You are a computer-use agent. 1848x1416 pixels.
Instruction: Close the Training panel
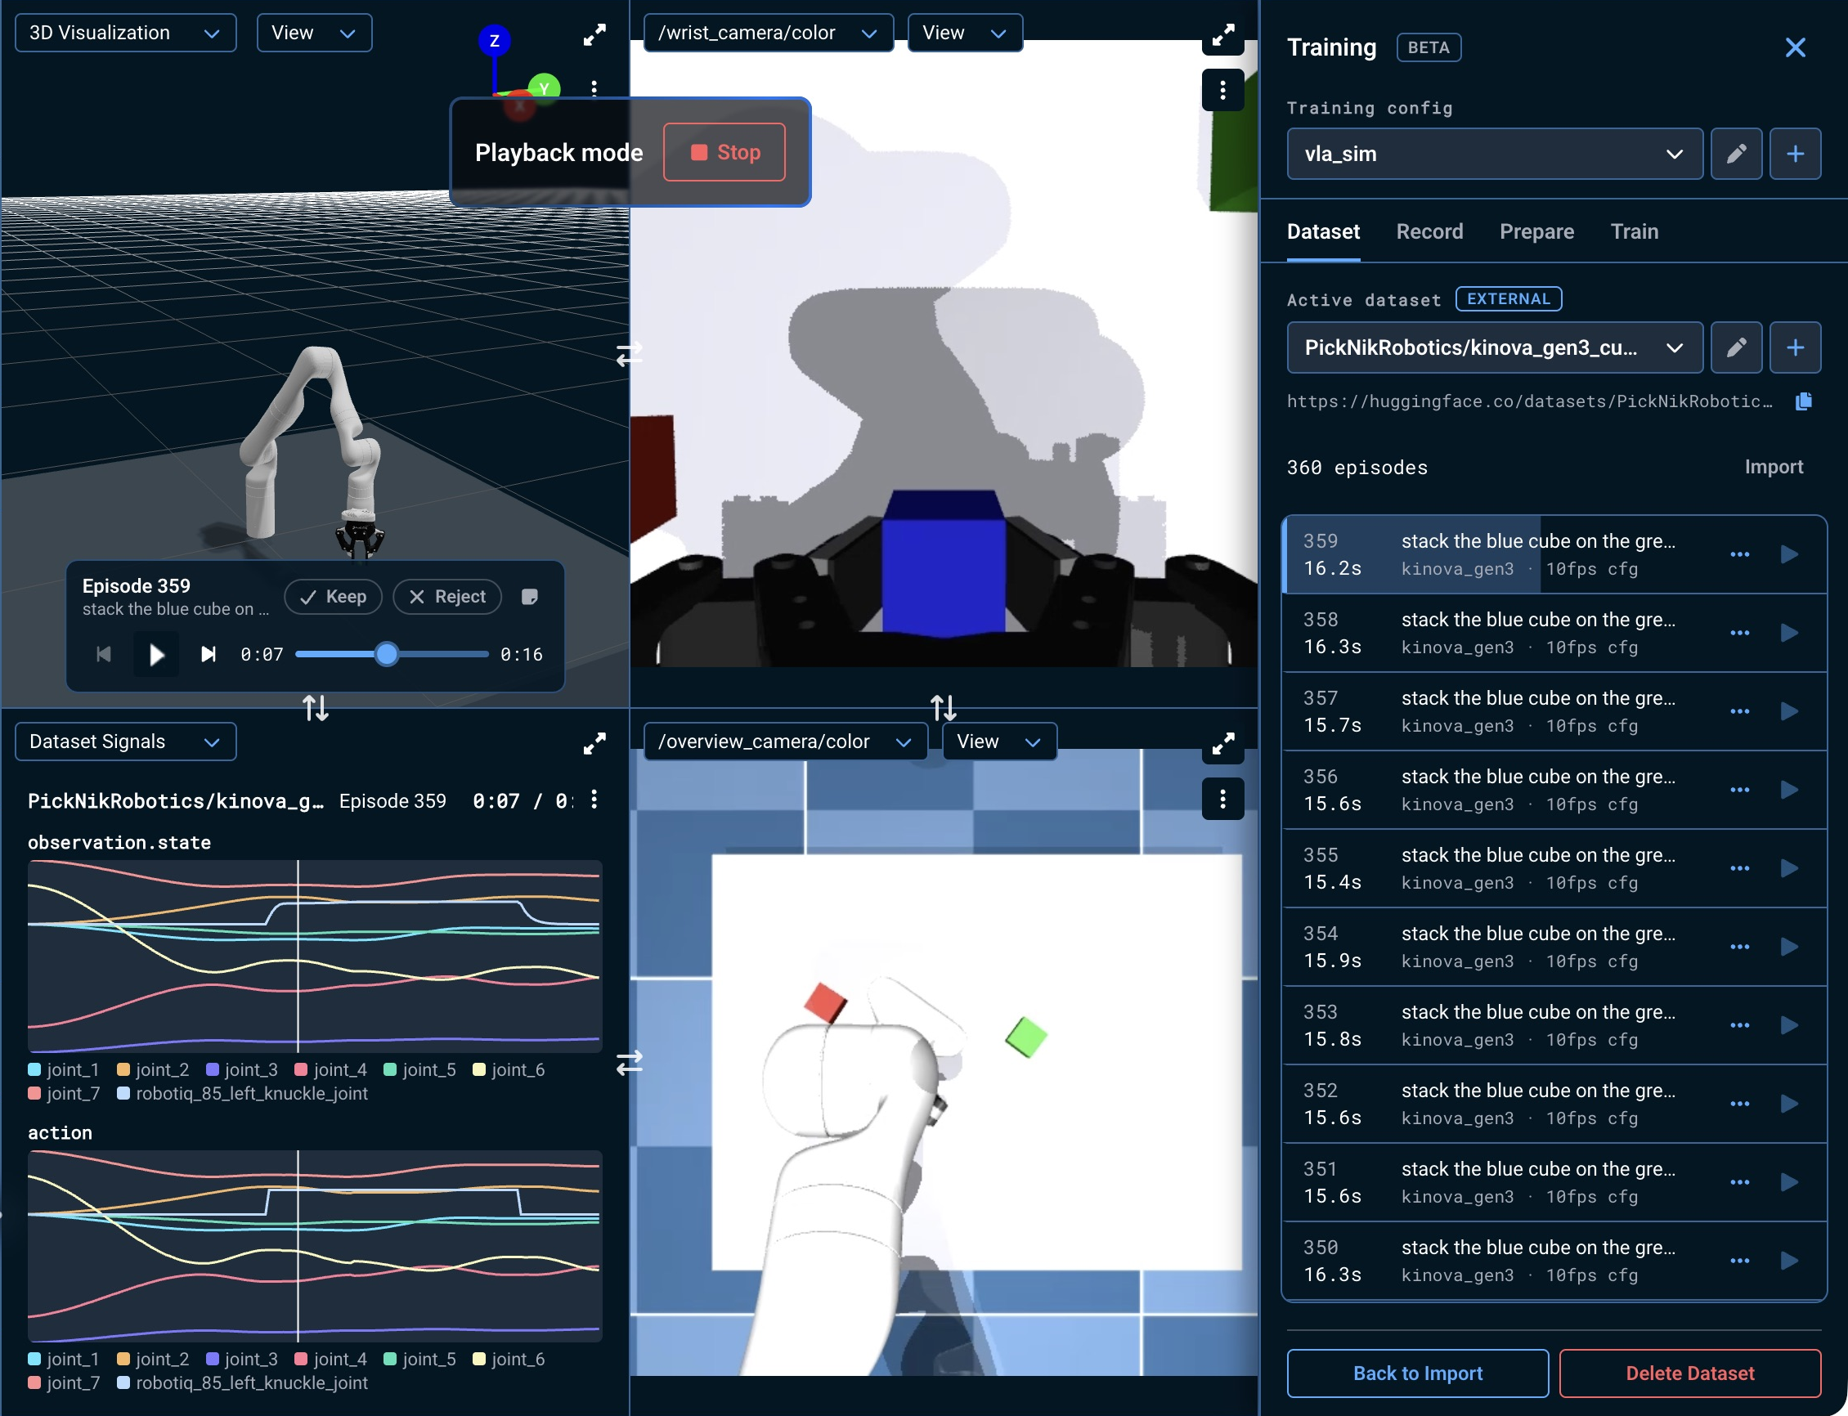pos(1795,47)
